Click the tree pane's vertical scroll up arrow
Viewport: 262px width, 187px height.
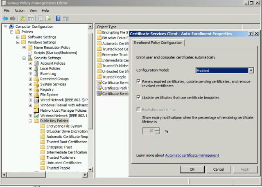click(x=90, y=27)
